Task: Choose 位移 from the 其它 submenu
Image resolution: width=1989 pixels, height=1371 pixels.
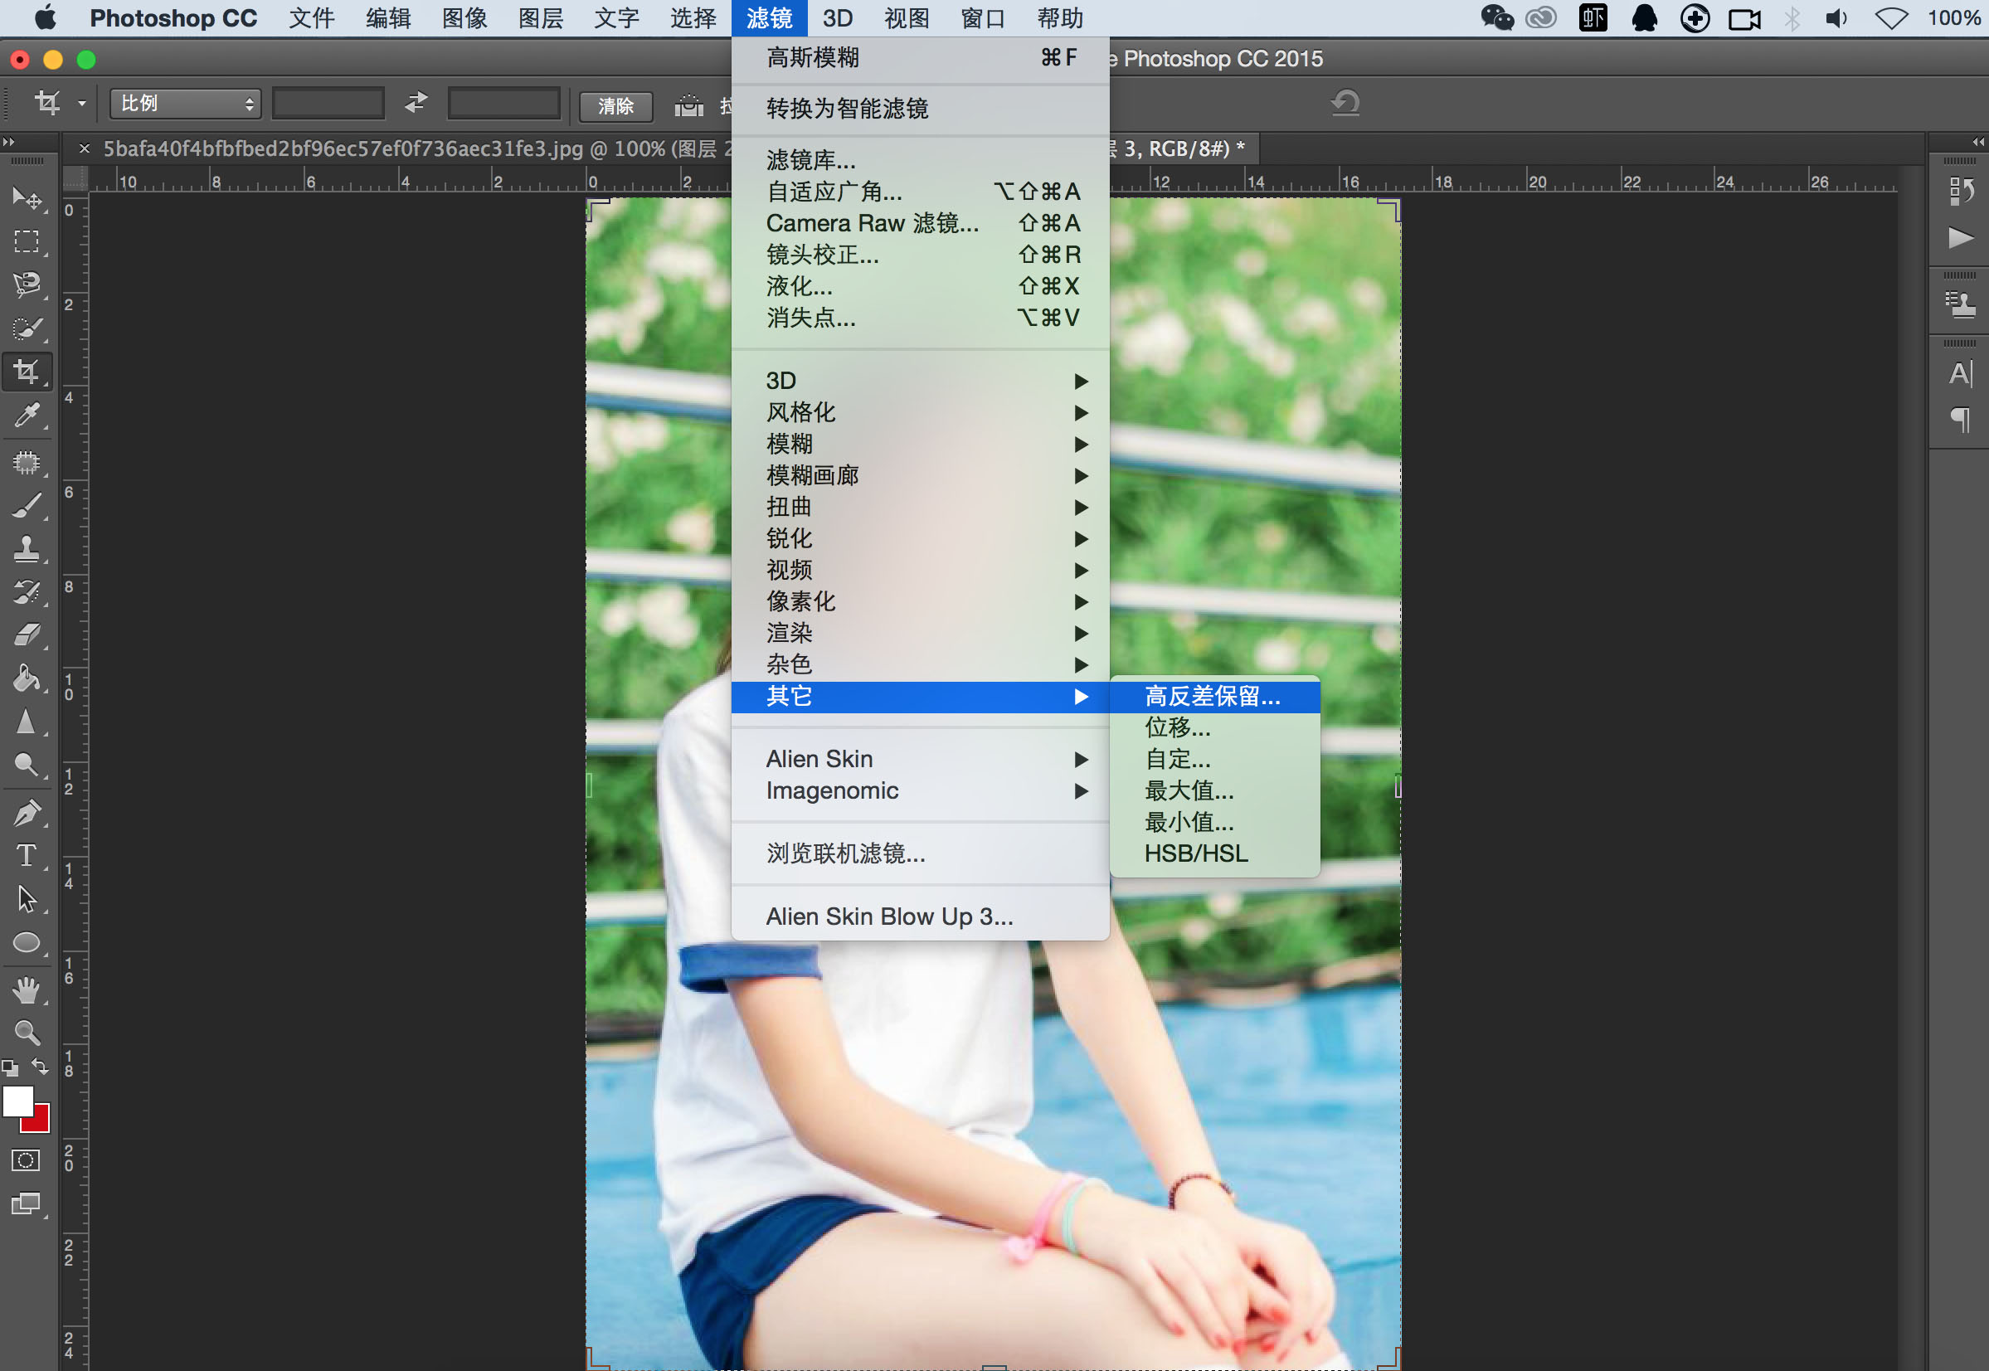Action: point(1214,727)
